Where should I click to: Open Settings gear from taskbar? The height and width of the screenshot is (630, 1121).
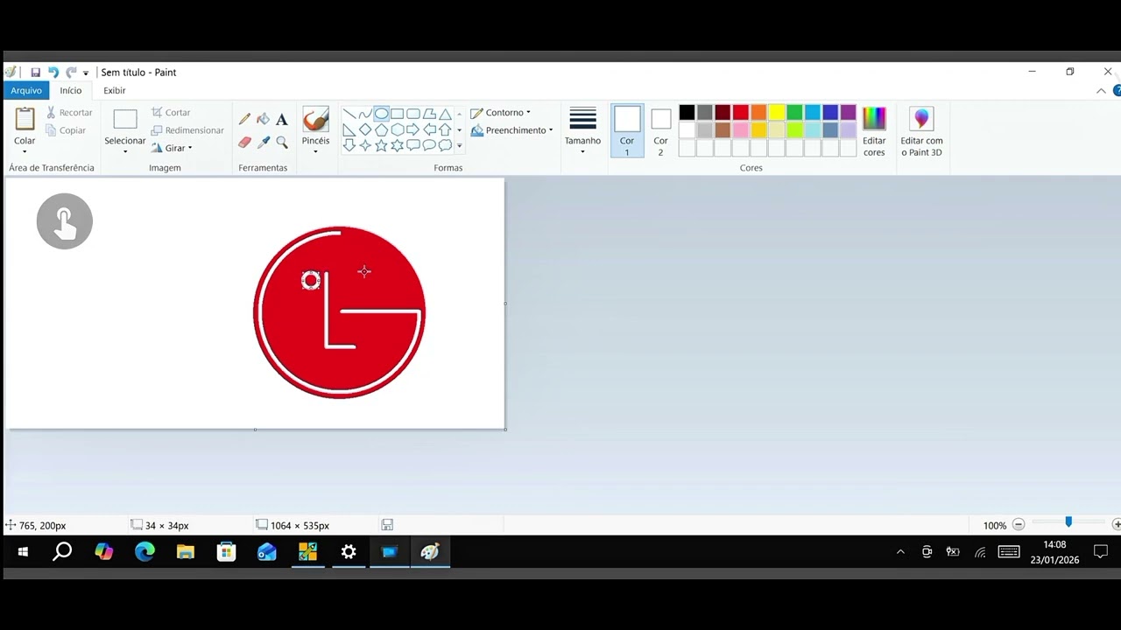pos(349,552)
